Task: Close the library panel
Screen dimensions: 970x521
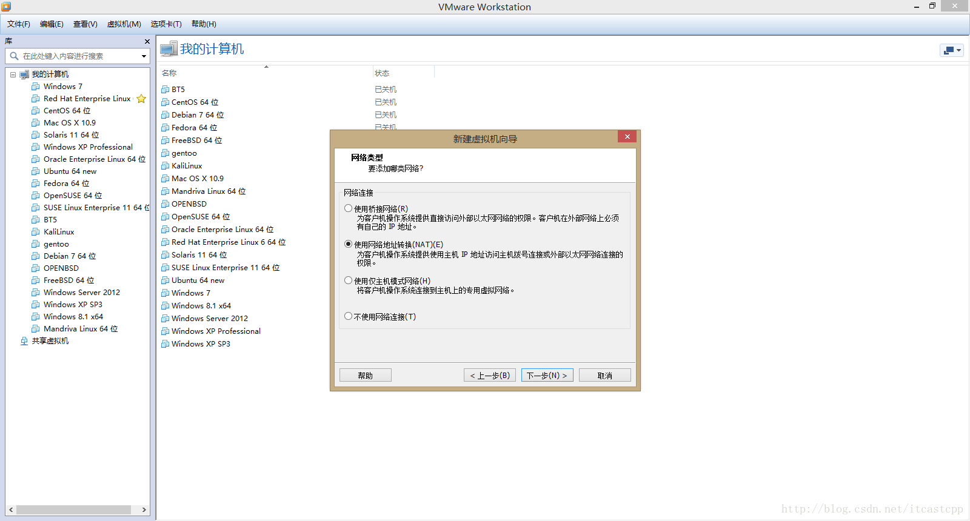Action: coord(147,41)
